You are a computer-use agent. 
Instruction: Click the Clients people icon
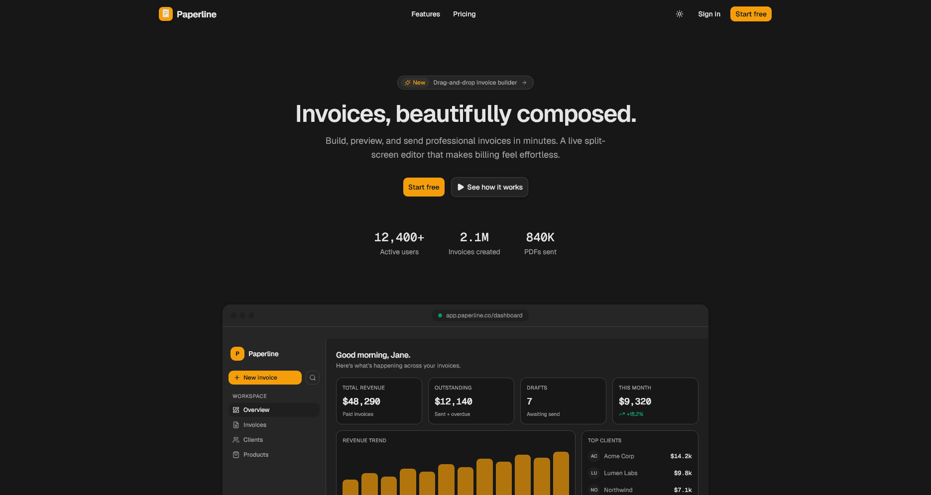pos(236,440)
